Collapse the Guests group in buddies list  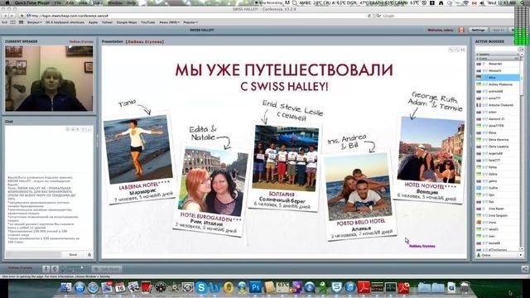click(478, 59)
